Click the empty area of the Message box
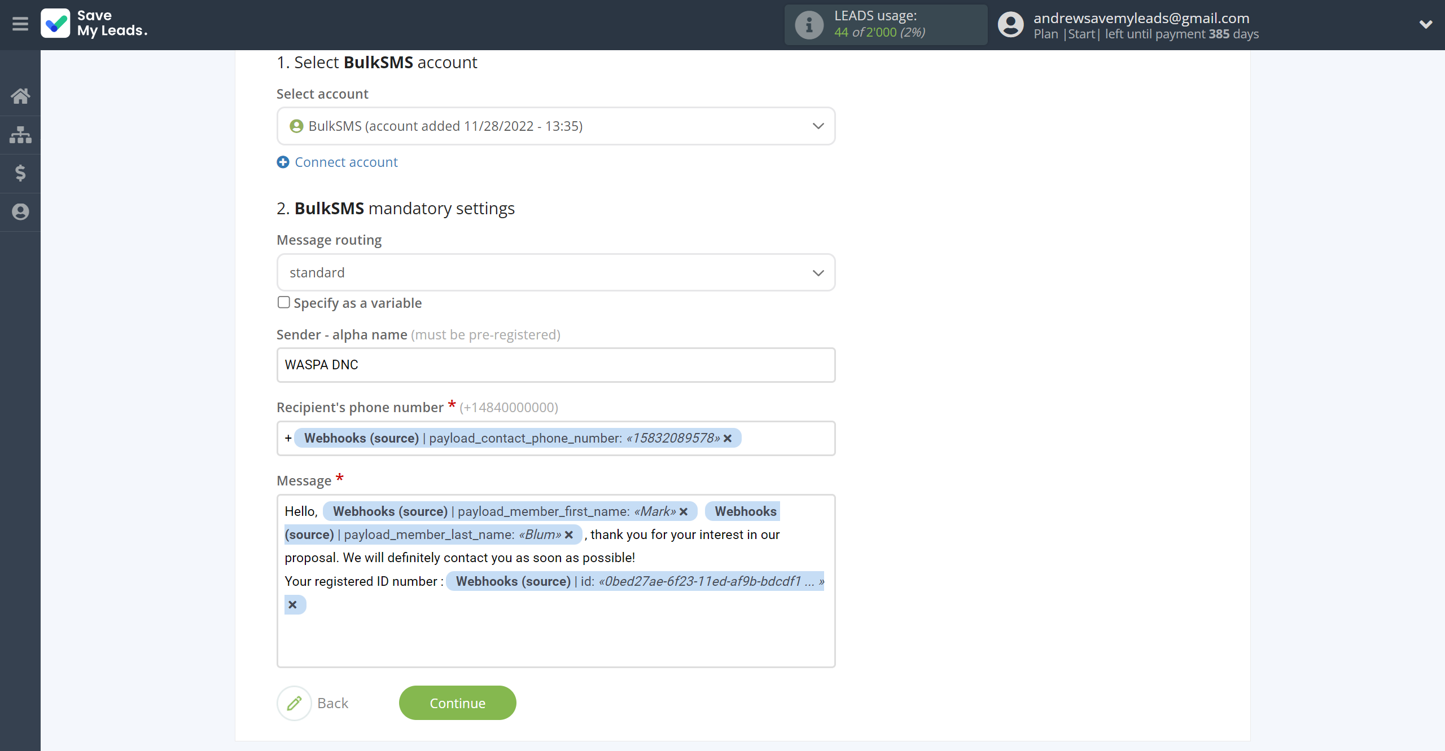1445x751 pixels. pos(556,640)
